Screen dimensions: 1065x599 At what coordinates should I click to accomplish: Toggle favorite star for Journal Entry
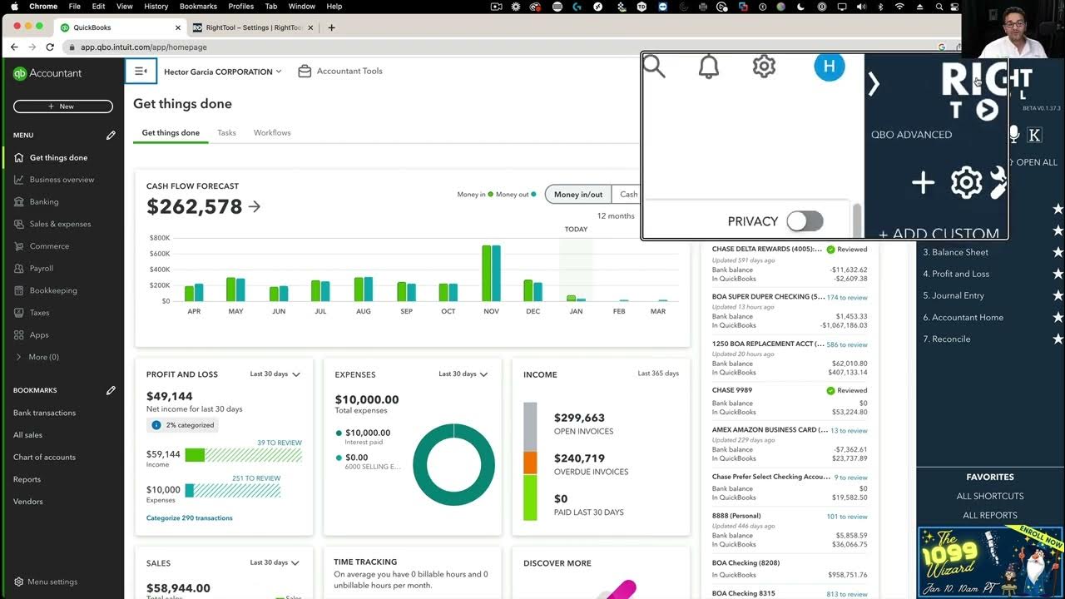click(1058, 295)
